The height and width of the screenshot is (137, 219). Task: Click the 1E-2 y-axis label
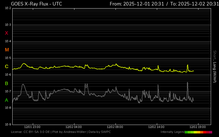click(x=8, y=8)
